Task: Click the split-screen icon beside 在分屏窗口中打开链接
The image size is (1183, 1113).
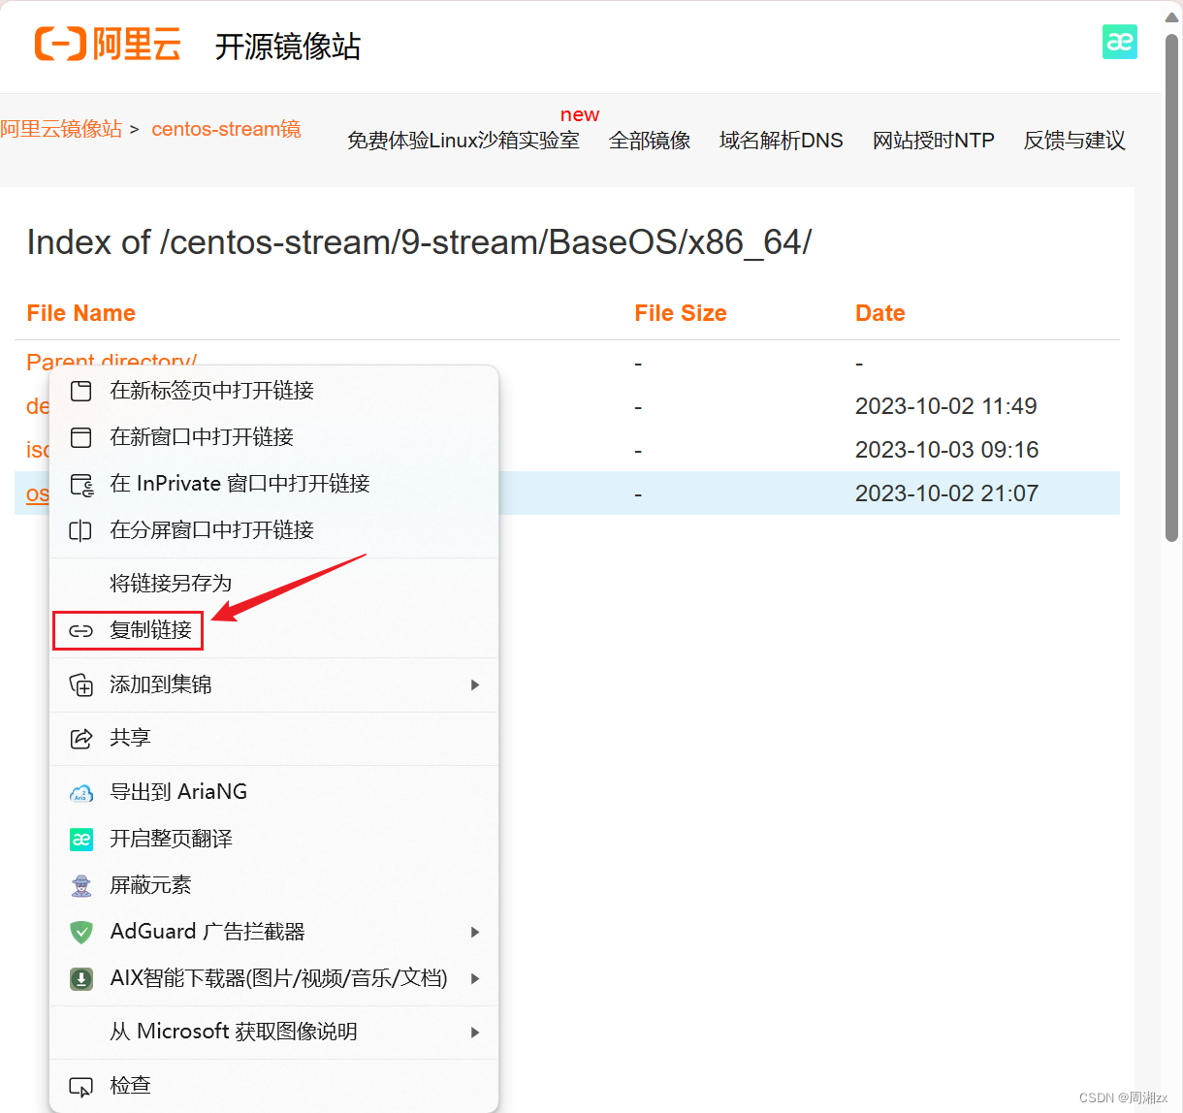Action: pos(81,530)
